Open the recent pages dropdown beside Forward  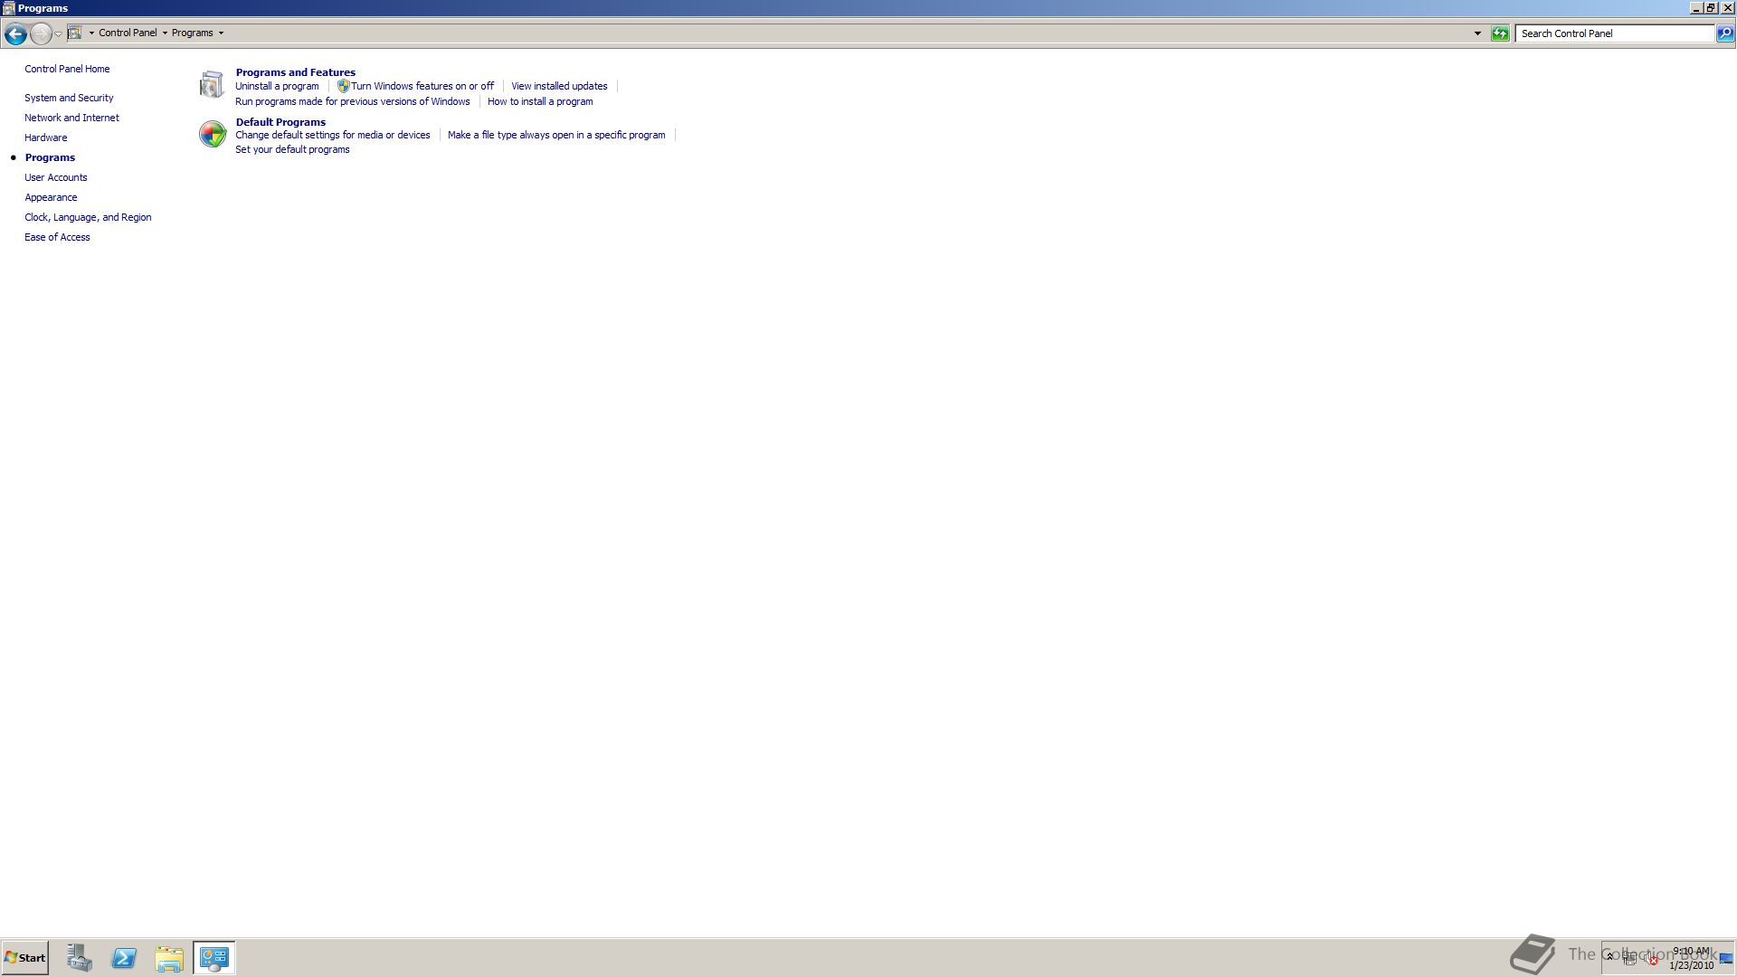coord(58,33)
